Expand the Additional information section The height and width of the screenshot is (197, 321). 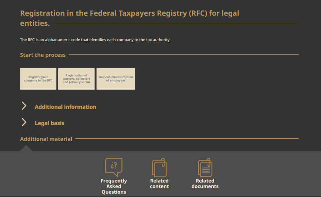coord(65,107)
